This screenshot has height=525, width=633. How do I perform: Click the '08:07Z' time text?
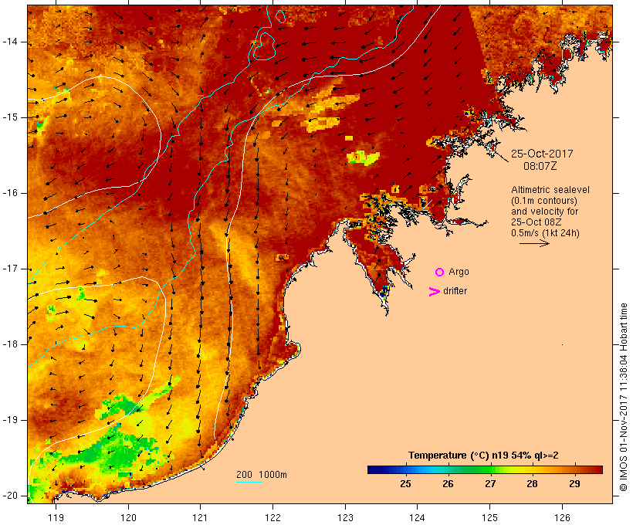[540, 166]
